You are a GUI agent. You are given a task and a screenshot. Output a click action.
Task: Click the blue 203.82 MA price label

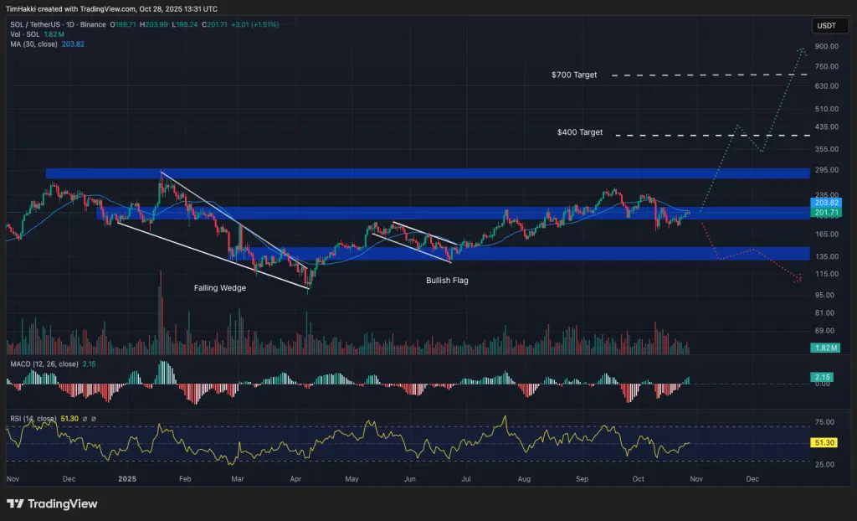click(x=826, y=203)
